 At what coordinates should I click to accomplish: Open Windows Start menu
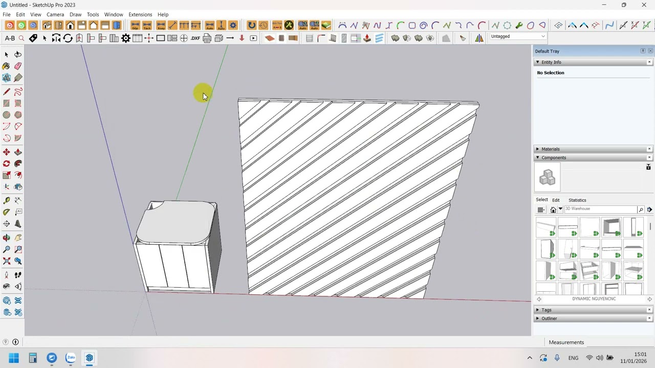[14, 358]
